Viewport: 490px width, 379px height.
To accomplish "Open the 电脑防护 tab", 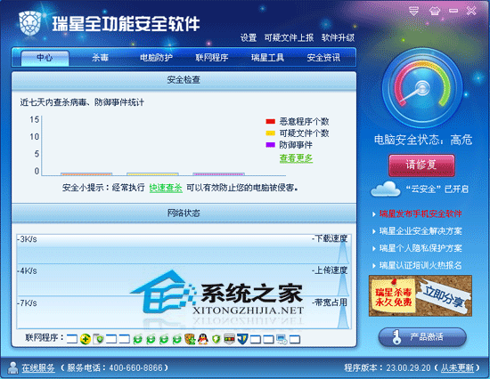I will coord(156,58).
